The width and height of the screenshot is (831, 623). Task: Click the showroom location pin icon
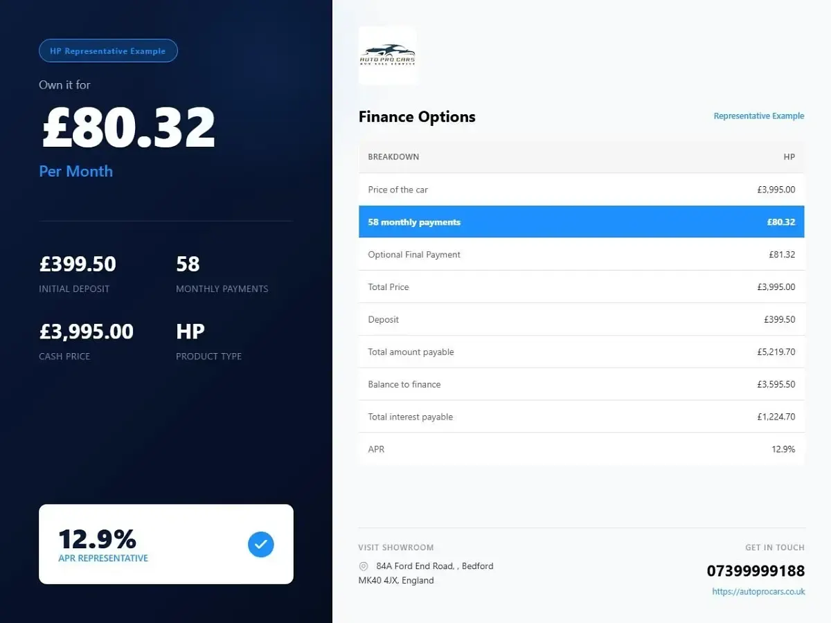pos(364,566)
